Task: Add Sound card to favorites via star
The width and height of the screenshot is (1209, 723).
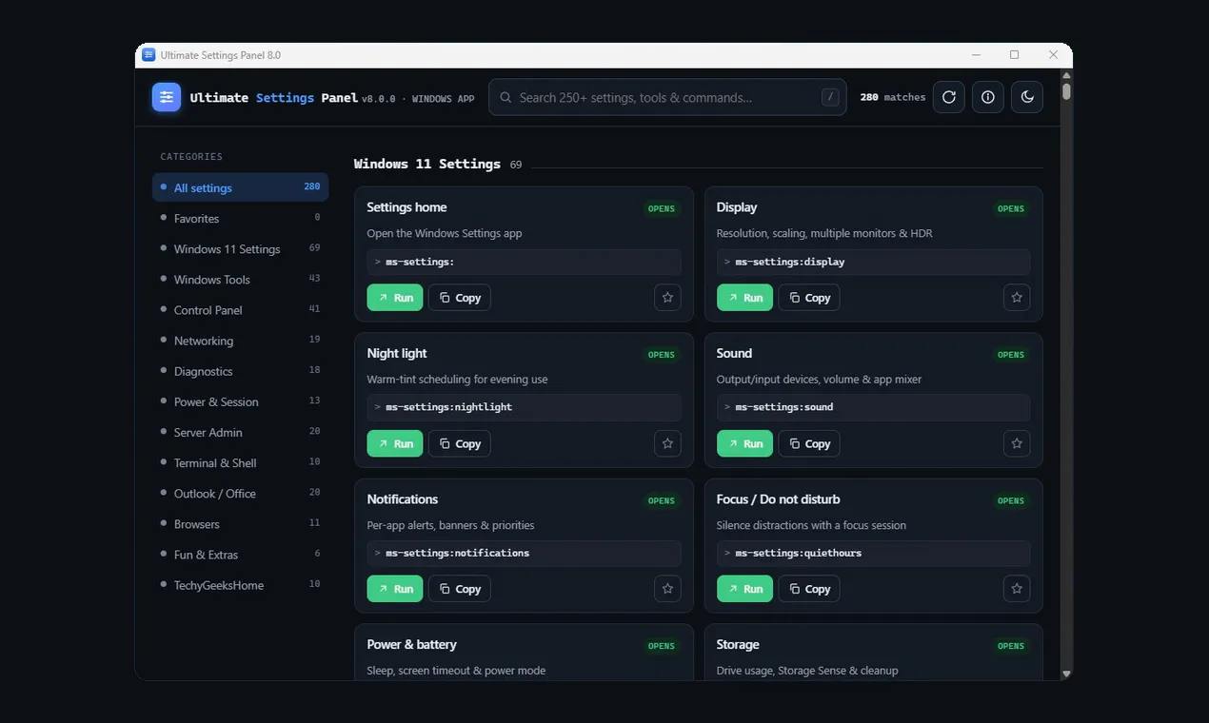Action: (x=1017, y=443)
